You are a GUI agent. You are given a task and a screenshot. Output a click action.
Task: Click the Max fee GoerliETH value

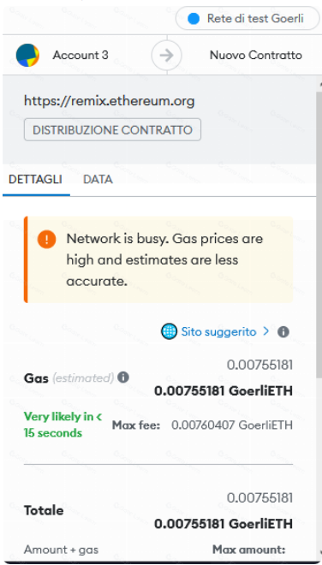click(x=232, y=425)
